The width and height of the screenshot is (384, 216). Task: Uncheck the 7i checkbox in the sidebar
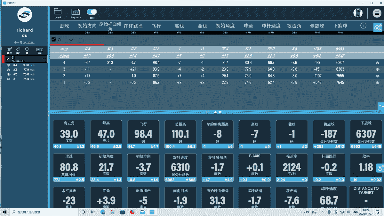(x=8, y=59)
